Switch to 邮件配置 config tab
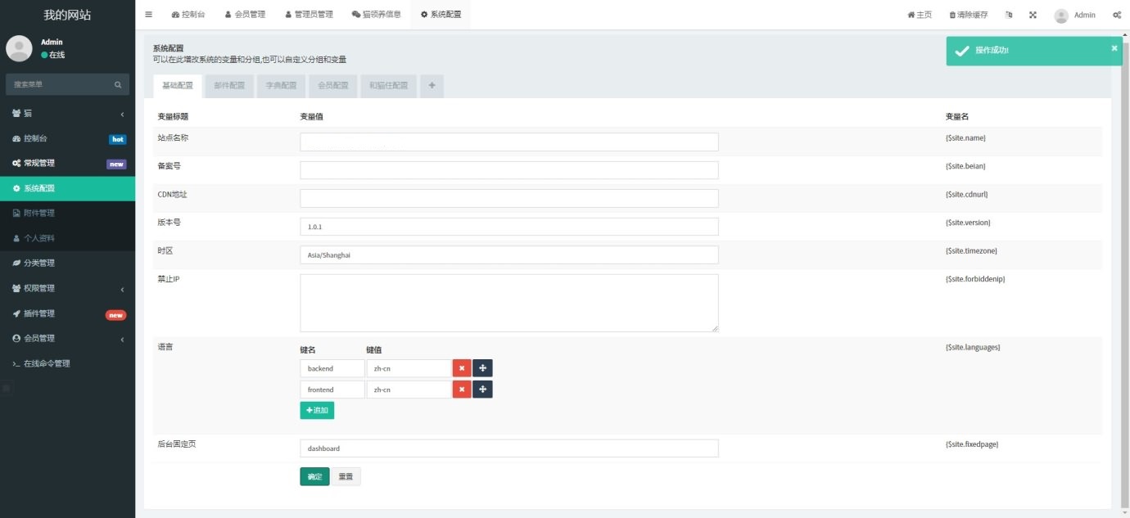Viewport: 1130px width, 518px height. pos(229,86)
